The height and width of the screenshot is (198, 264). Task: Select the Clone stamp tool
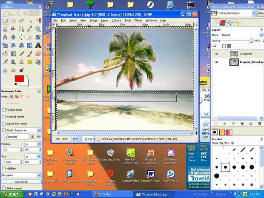tap(22, 62)
